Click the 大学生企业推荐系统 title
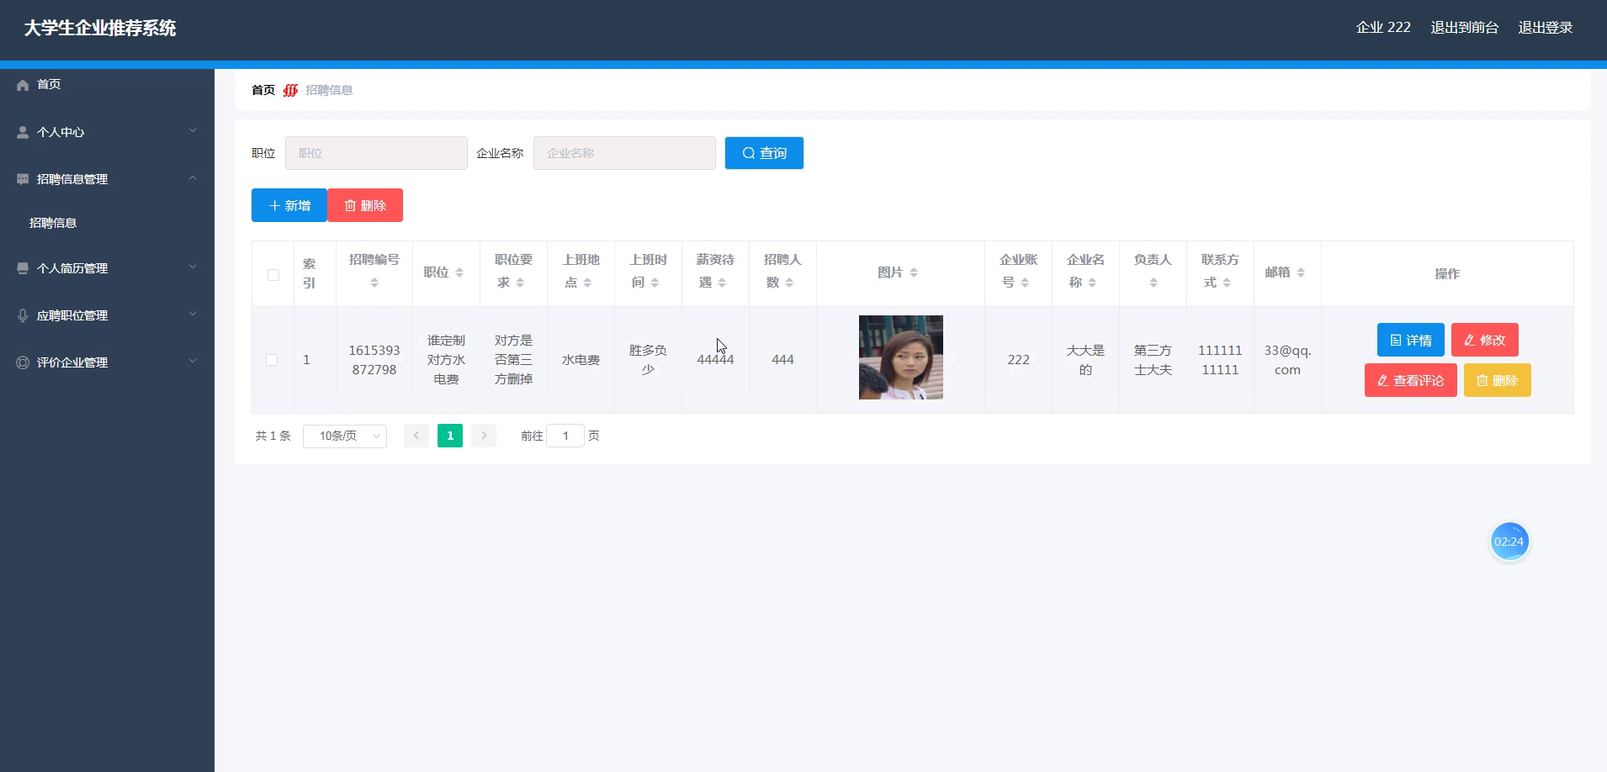 [x=100, y=28]
